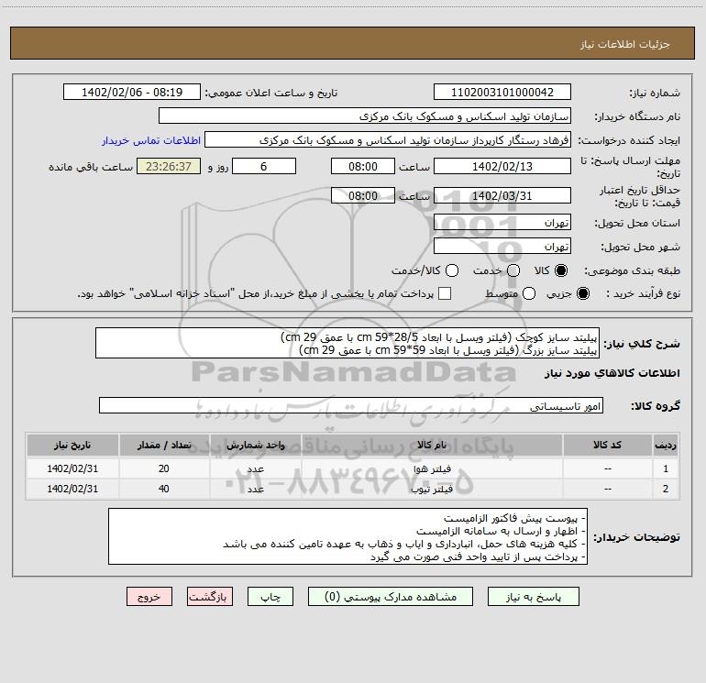Click the فیلتر تیوب item name cell
This screenshot has width=706, height=683.
pyautogui.click(x=432, y=489)
